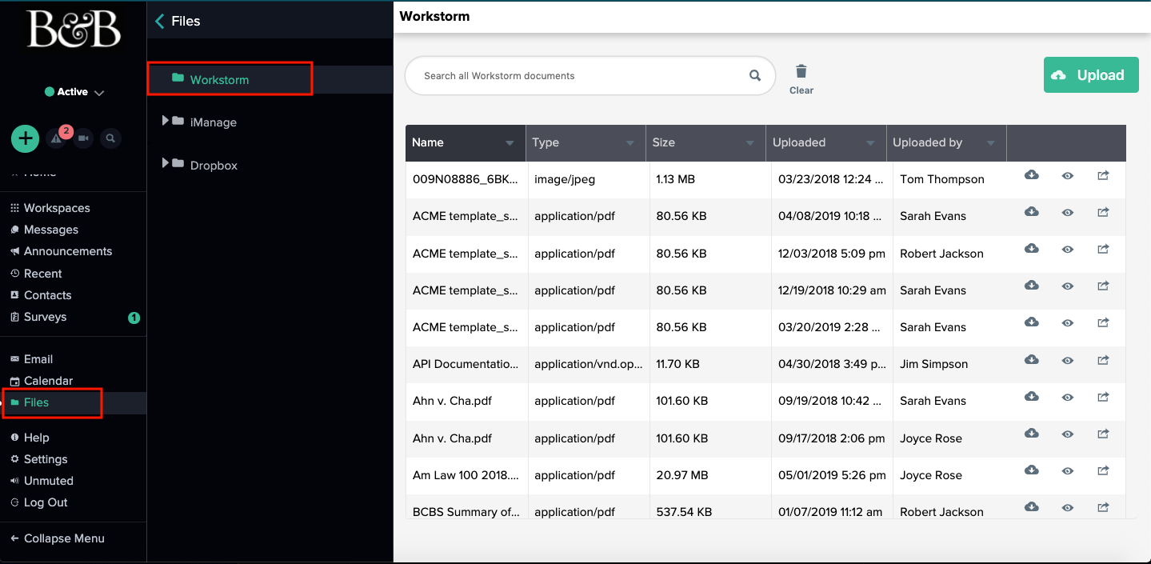Viewport: 1151px width, 564px height.
Task: Share ACME template uploaded 03/20/2019
Action: tap(1103, 323)
